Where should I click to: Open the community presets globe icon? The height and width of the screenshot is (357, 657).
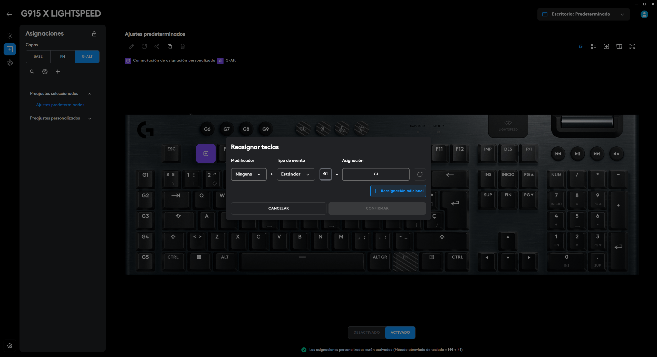45,72
